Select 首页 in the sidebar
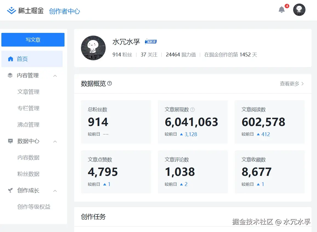The width and height of the screenshot is (317, 232). coord(32,59)
